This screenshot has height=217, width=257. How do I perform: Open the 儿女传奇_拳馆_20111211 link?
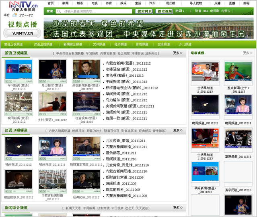pyautogui.click(x=125, y=141)
